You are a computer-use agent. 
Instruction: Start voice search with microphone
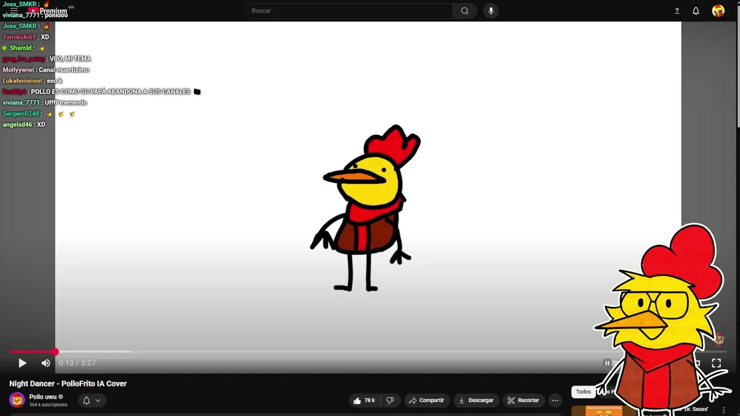491,10
